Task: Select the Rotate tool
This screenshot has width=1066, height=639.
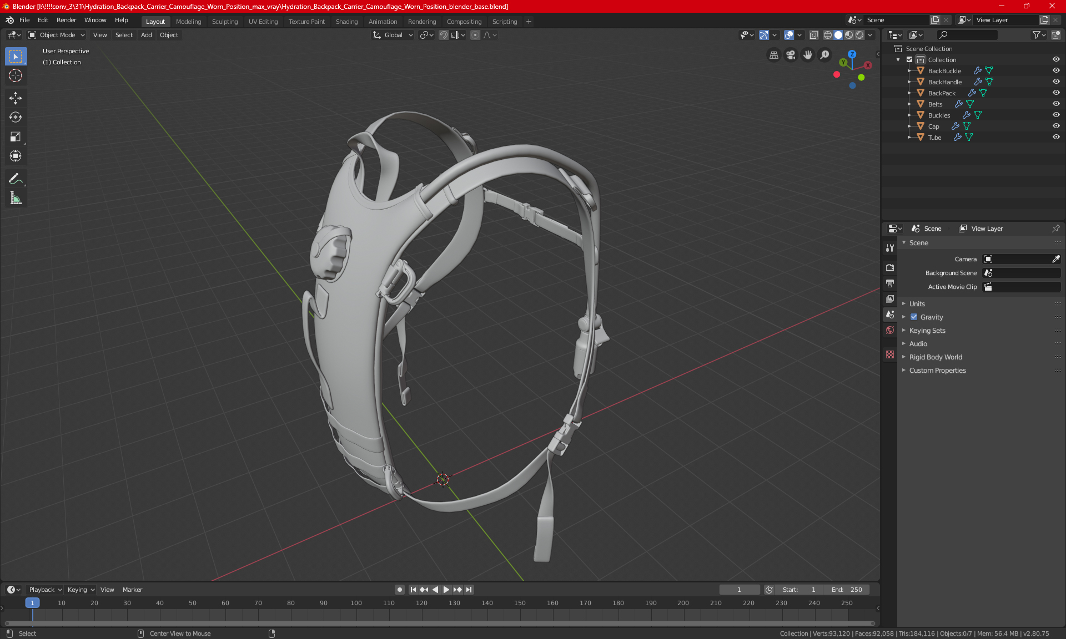Action: click(16, 117)
